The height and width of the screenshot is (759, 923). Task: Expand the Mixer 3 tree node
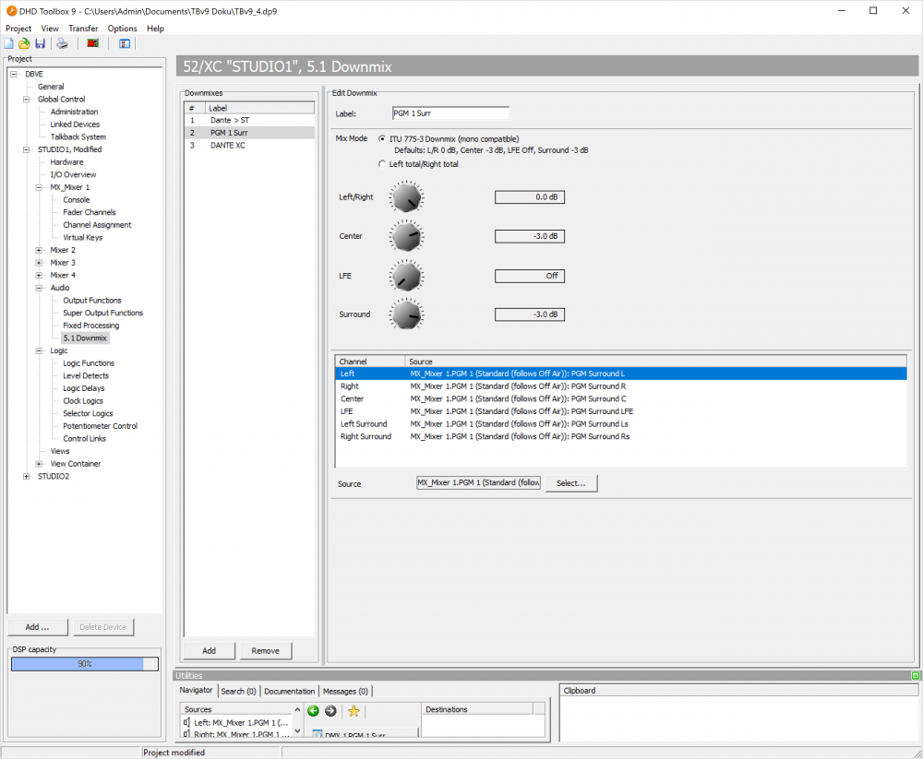[x=40, y=263]
